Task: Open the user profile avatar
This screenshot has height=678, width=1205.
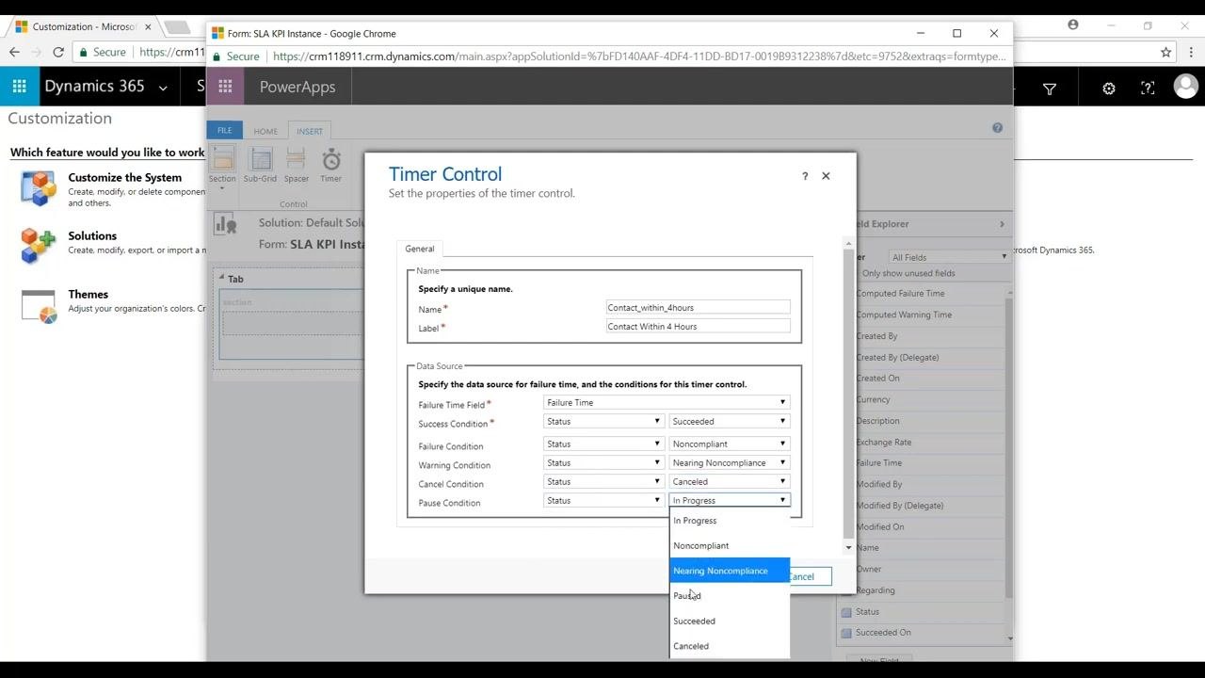Action: click(1185, 87)
